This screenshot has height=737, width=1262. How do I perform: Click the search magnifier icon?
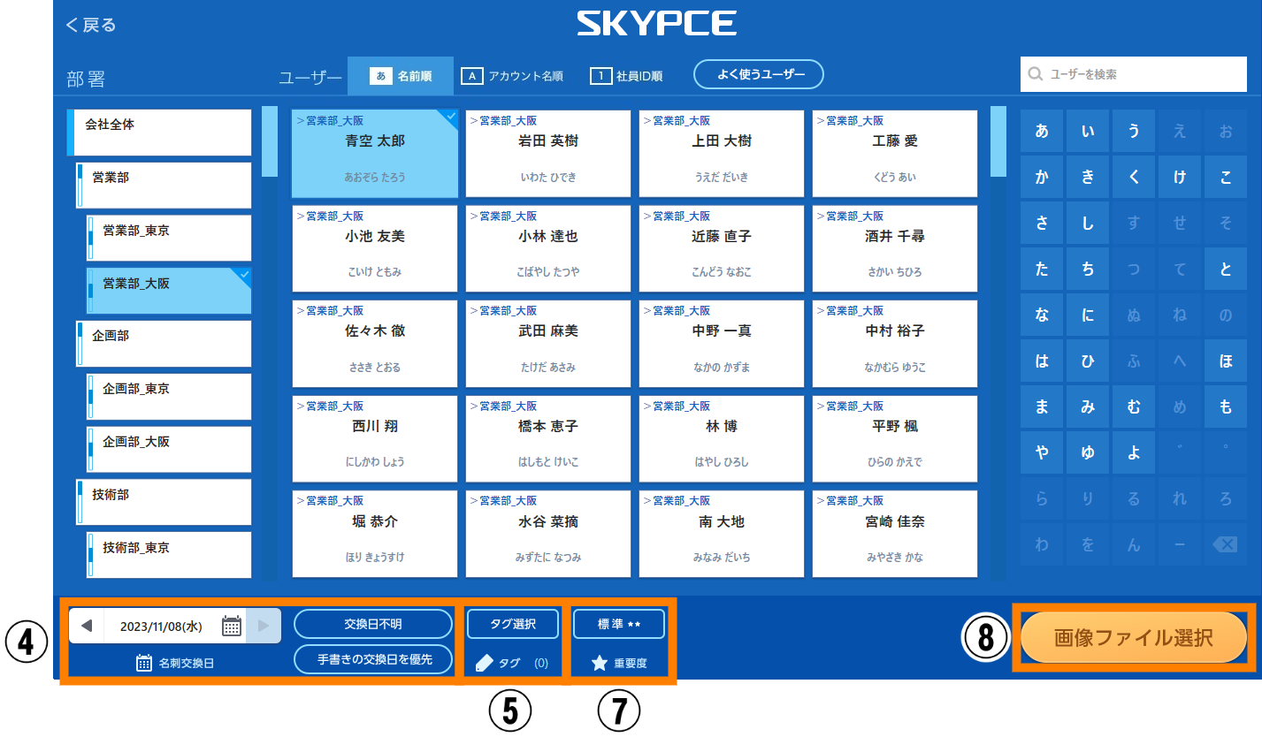click(1036, 75)
